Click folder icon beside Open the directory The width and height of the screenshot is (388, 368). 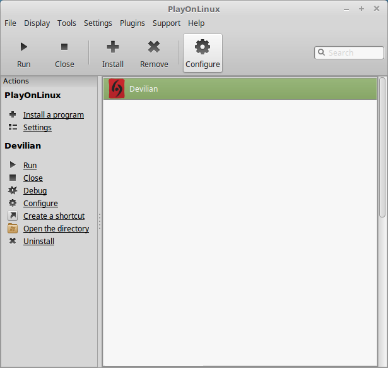pyautogui.click(x=13, y=228)
